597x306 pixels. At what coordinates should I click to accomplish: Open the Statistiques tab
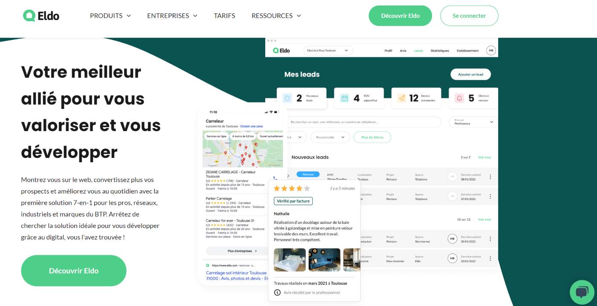click(x=440, y=51)
